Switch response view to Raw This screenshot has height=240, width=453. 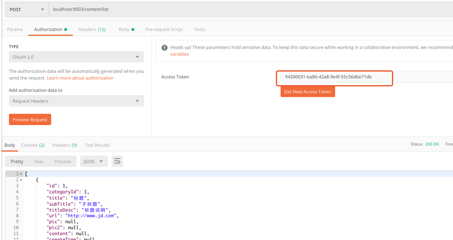[39, 161]
